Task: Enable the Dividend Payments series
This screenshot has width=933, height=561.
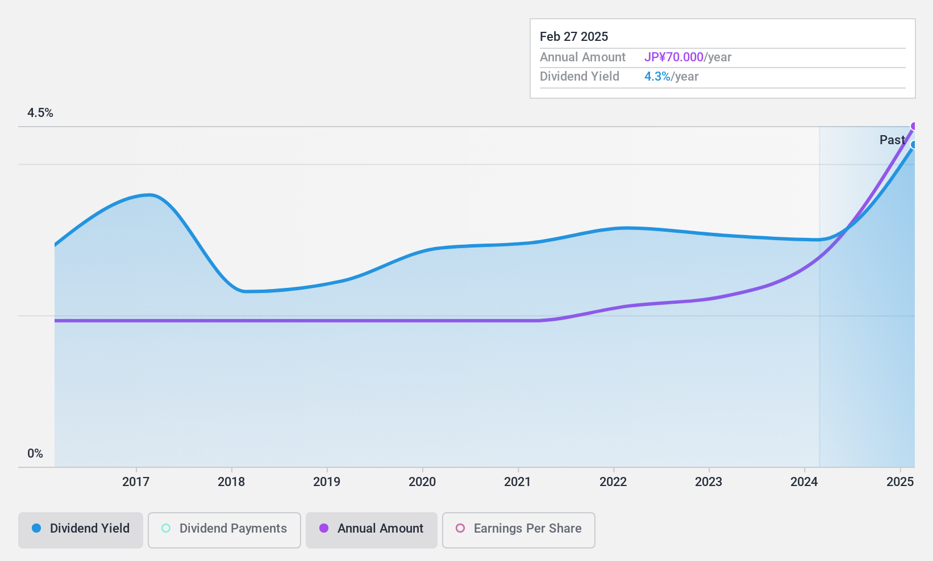Action: click(x=224, y=530)
